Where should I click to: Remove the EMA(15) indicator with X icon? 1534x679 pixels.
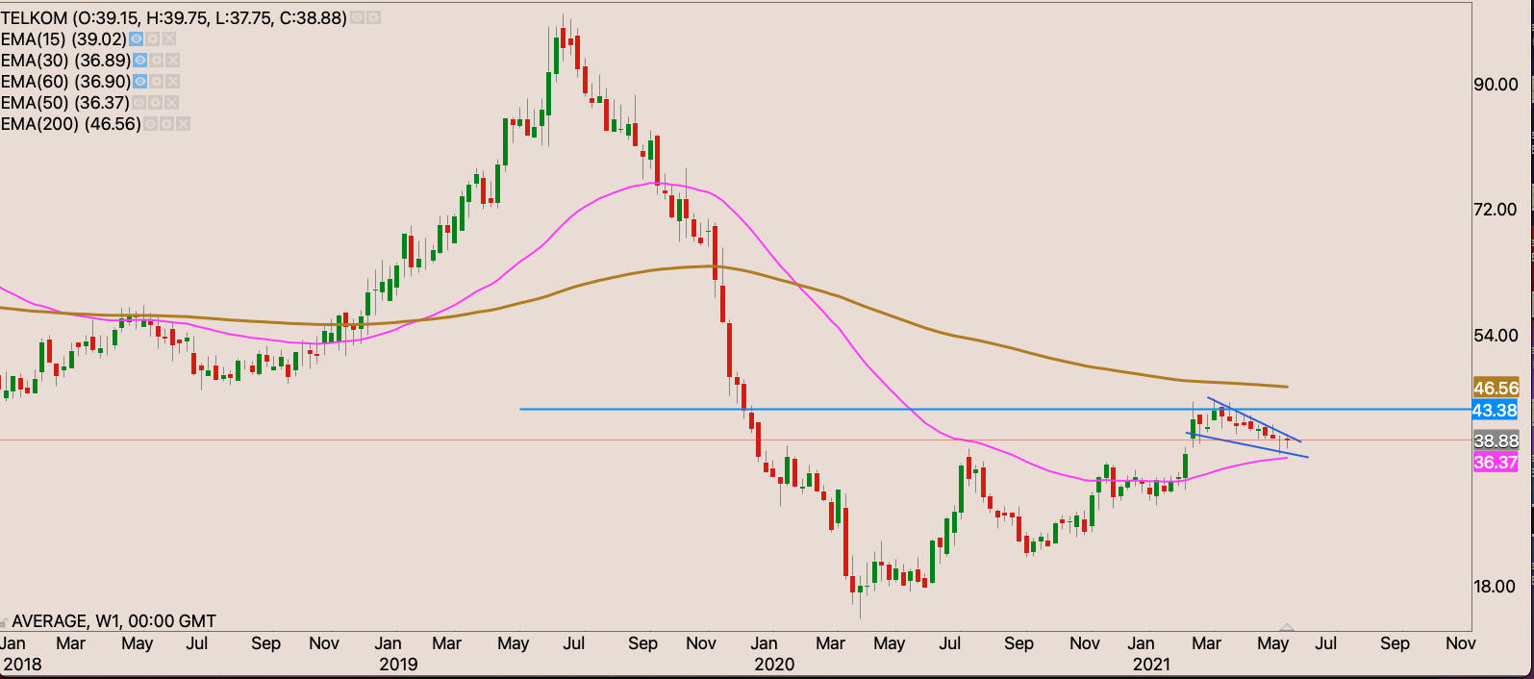[169, 39]
